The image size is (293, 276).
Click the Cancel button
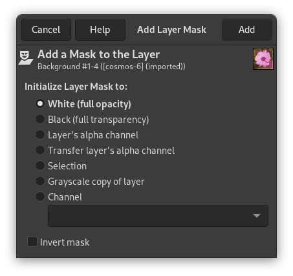[x=46, y=30]
